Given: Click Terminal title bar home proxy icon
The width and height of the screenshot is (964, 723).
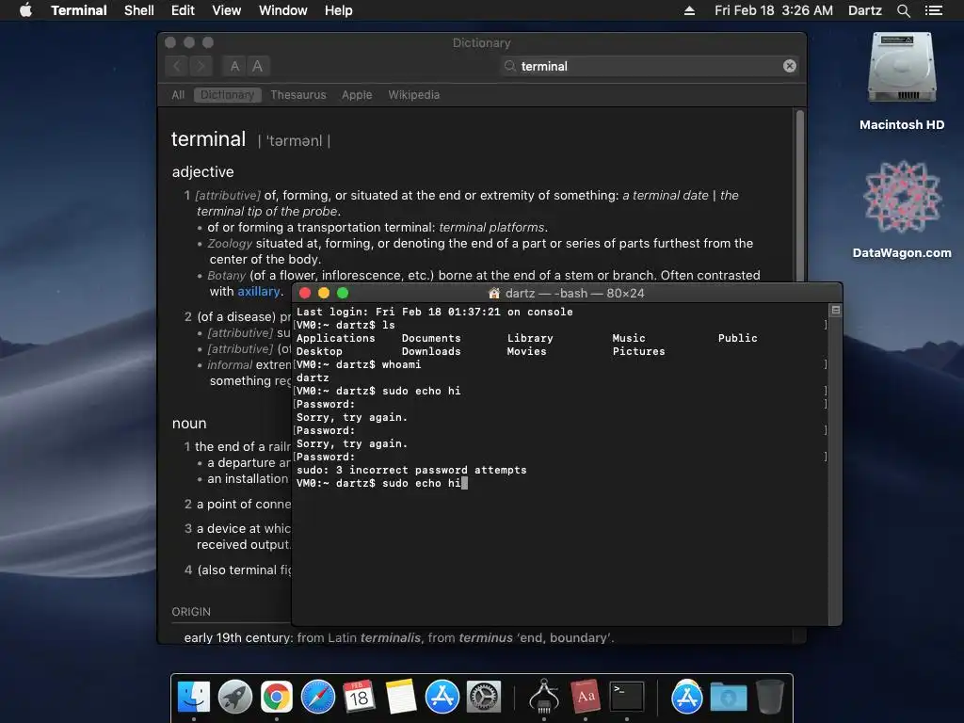Looking at the screenshot, I should pos(493,294).
